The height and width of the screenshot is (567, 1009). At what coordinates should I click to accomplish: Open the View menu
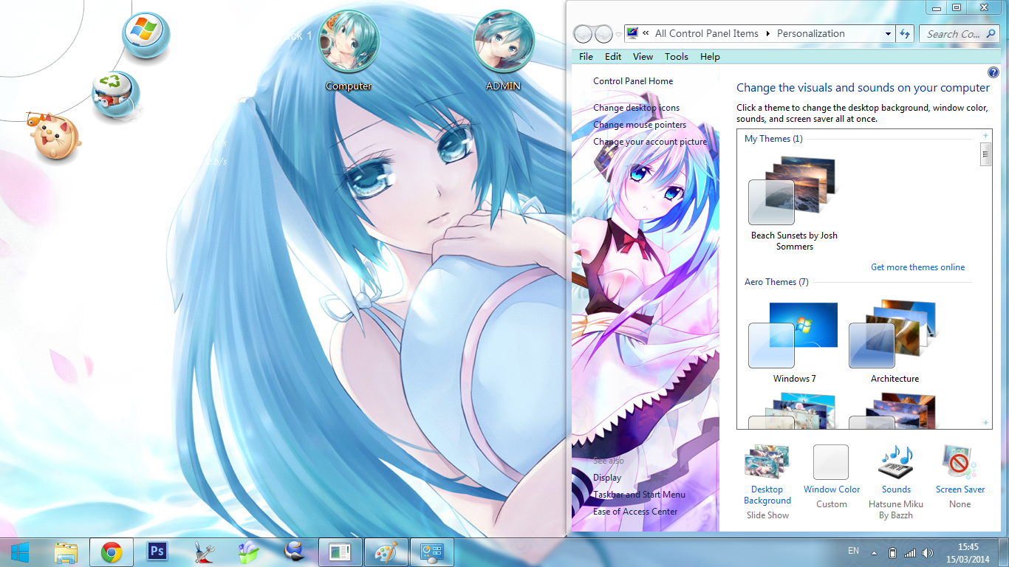point(643,56)
